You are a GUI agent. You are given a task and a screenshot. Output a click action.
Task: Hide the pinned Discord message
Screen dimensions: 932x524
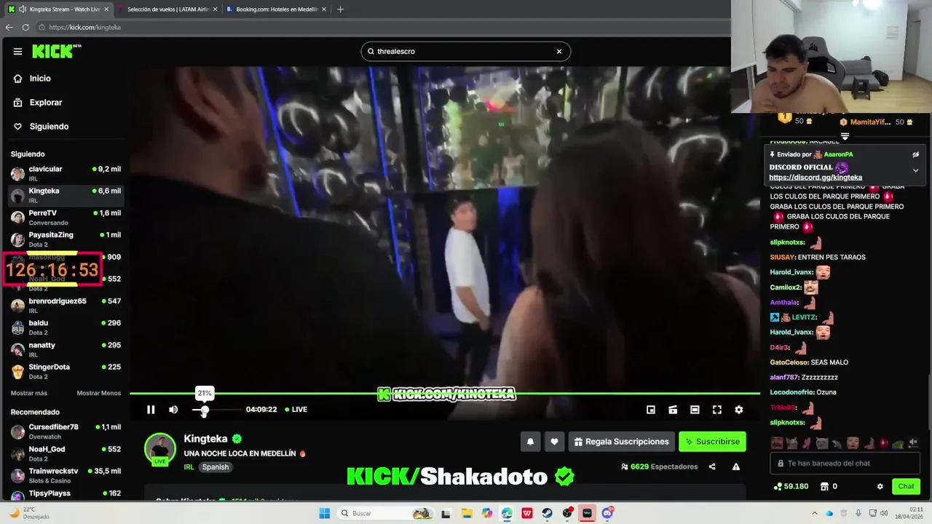915,154
